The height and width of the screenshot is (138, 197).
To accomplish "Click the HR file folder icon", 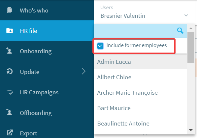I will tap(10, 31).
